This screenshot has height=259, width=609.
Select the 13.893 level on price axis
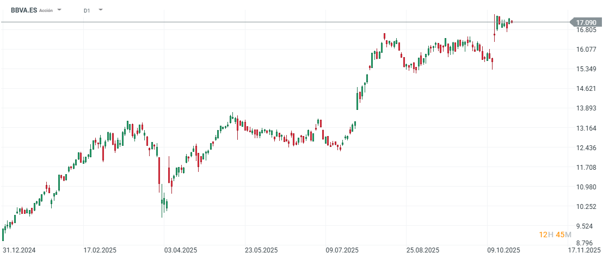coord(586,108)
